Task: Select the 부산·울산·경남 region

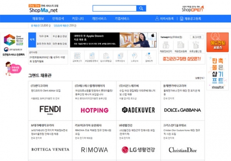Action: click(x=60, y=36)
